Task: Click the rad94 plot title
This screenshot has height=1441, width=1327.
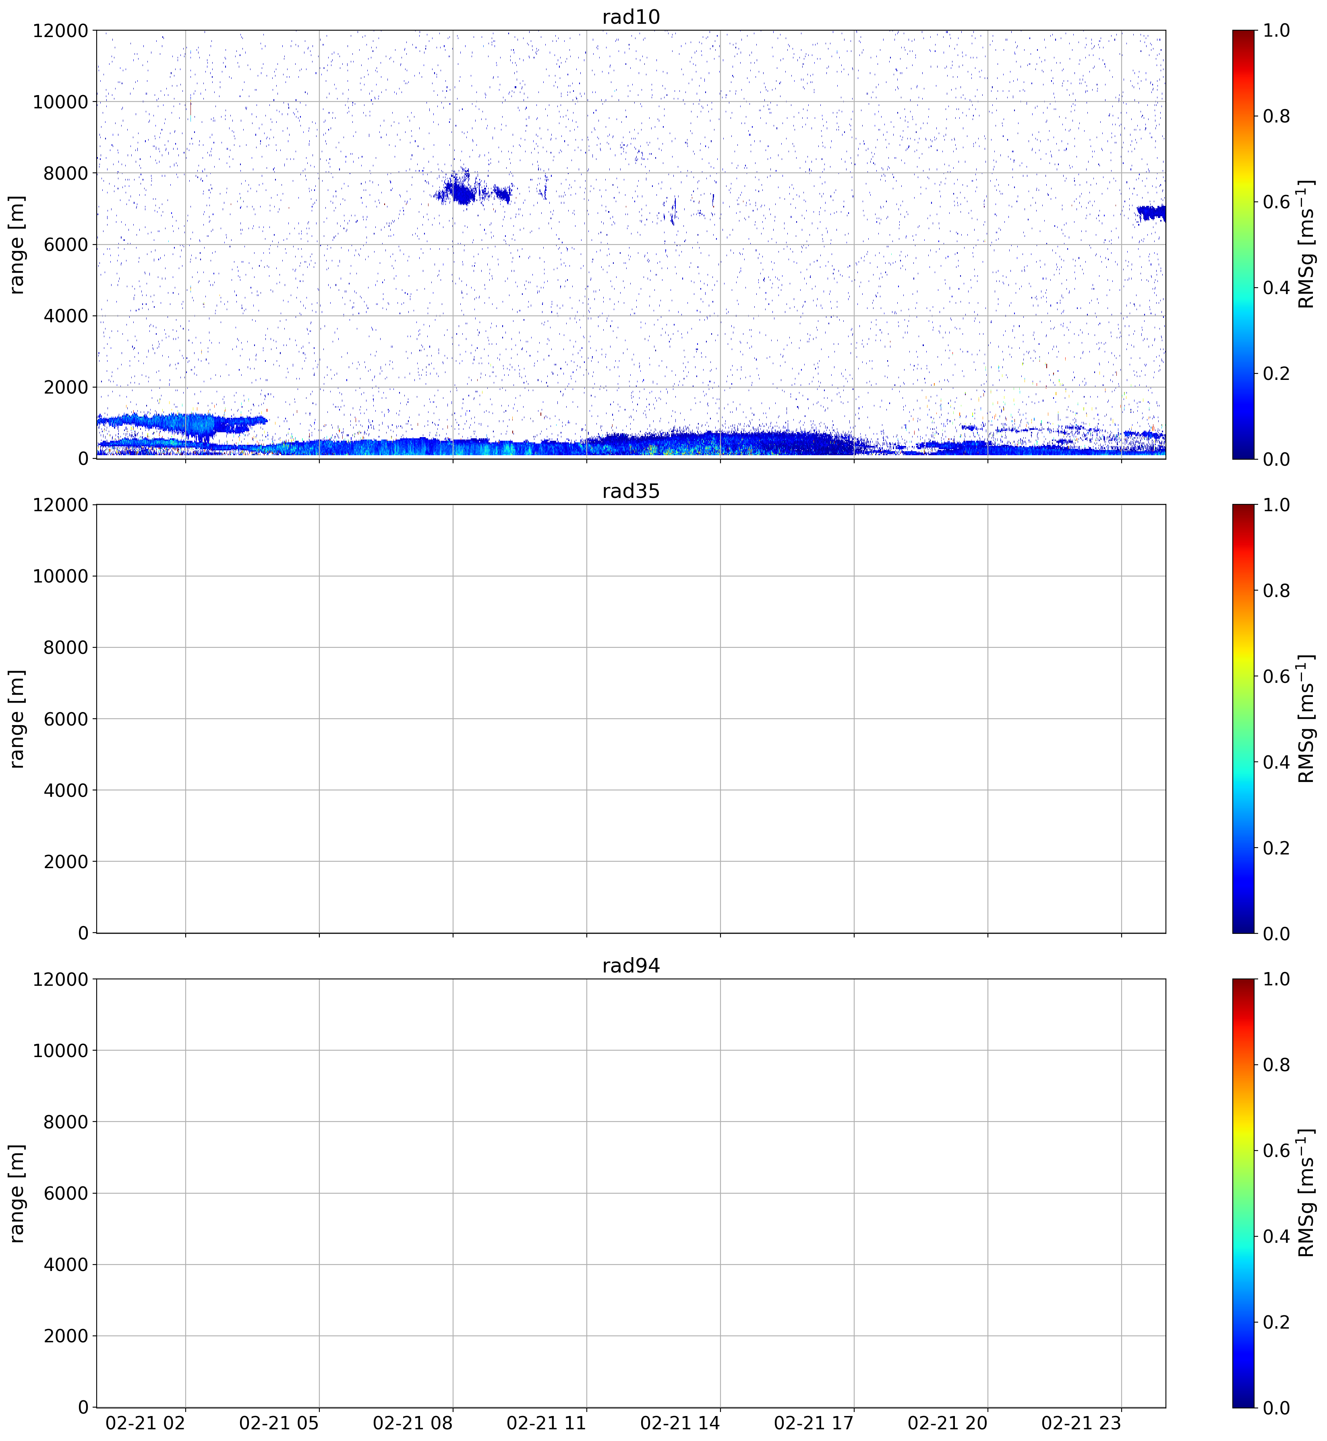Action: (x=630, y=966)
